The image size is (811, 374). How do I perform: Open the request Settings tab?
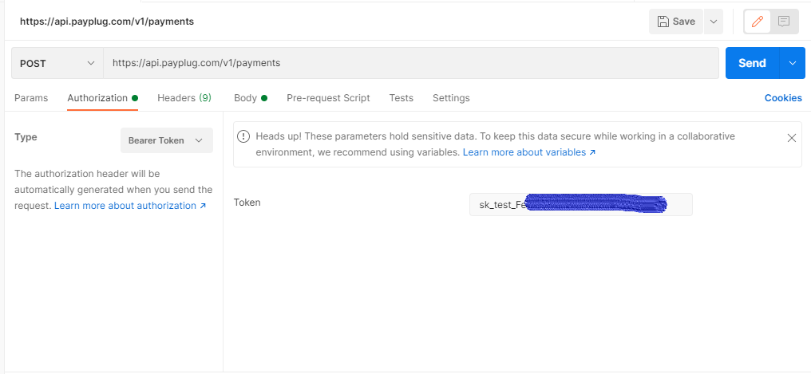tap(451, 97)
